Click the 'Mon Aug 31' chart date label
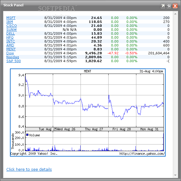 149,129
